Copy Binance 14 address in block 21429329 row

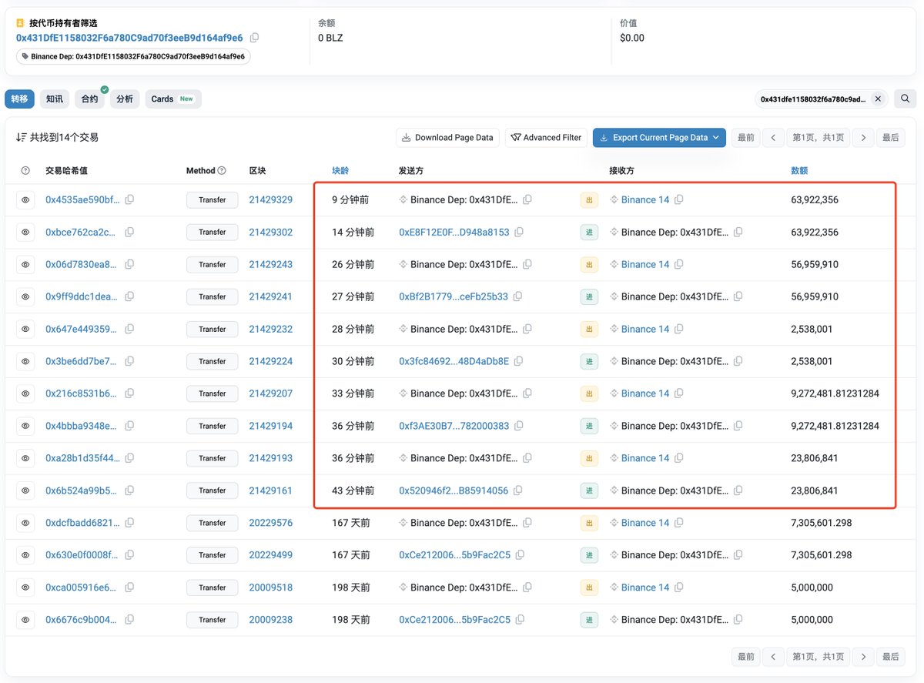679,199
